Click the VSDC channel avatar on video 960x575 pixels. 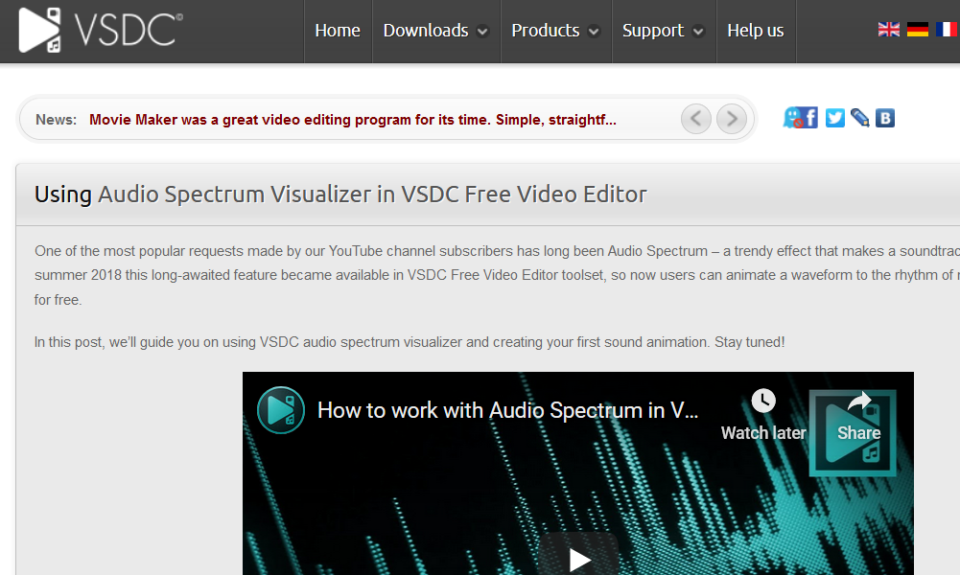[x=281, y=411]
